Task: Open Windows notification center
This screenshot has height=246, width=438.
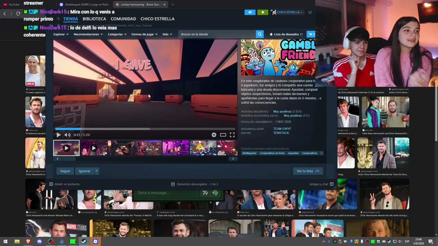Action: (431, 242)
